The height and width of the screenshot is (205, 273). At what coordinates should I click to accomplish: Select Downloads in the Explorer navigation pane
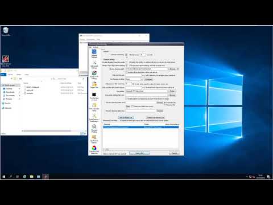click(x=10, y=92)
